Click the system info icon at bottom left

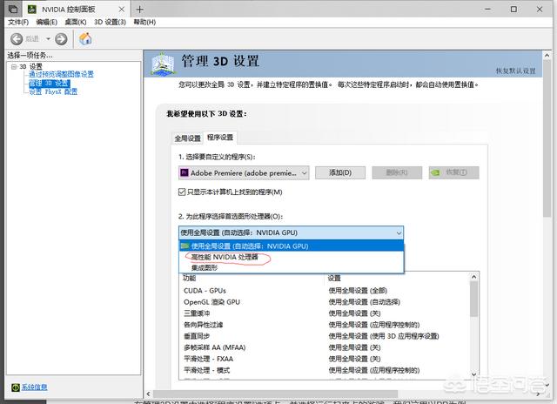pos(16,387)
